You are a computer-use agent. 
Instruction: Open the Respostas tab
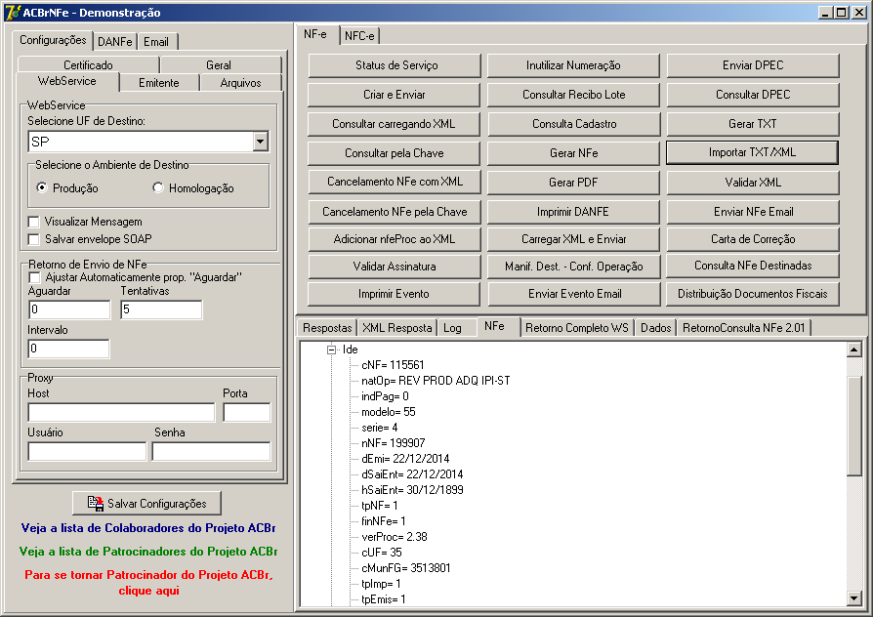click(327, 327)
